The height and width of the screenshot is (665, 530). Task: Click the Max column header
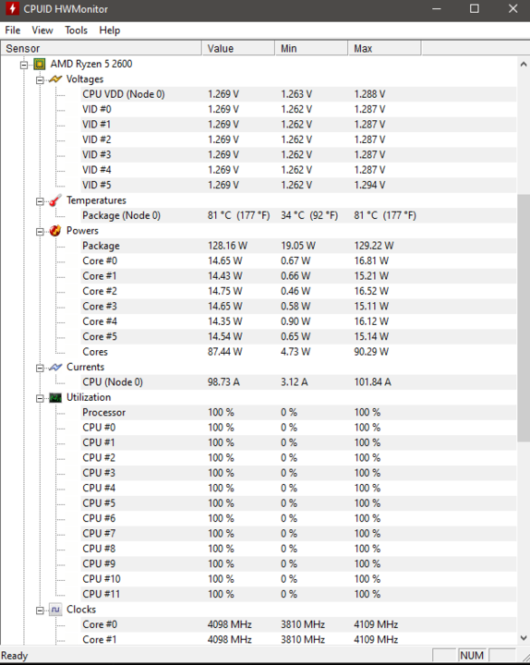coord(384,48)
